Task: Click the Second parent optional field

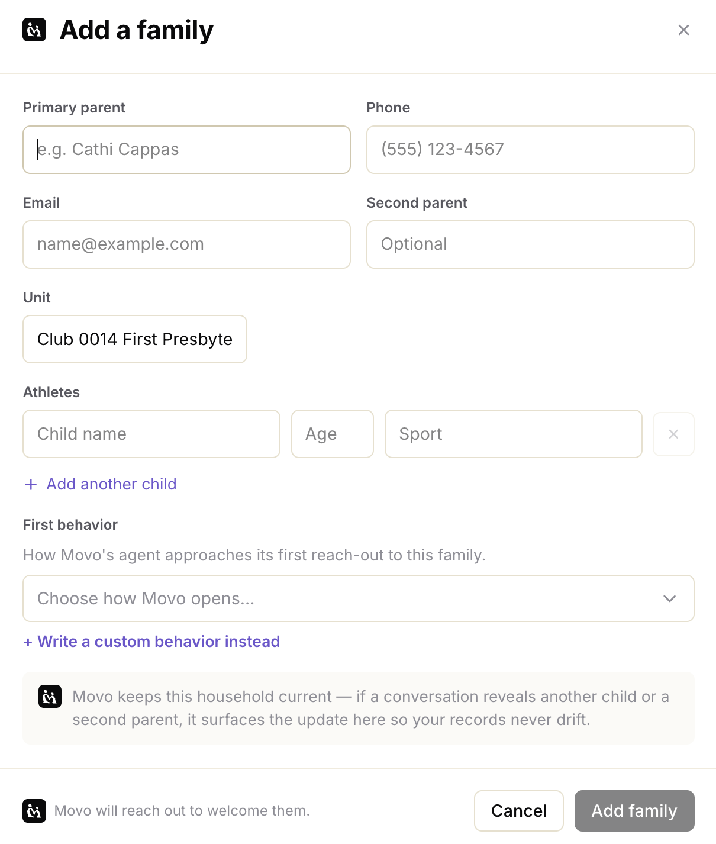Action: point(530,244)
